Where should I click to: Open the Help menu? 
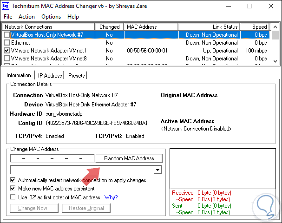(73, 17)
